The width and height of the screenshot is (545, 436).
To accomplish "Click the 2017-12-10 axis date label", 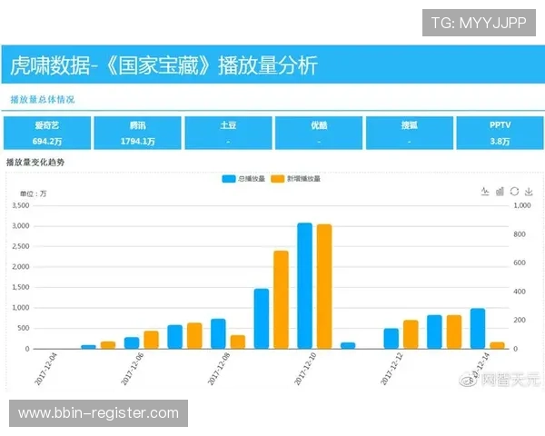I will [x=305, y=369].
